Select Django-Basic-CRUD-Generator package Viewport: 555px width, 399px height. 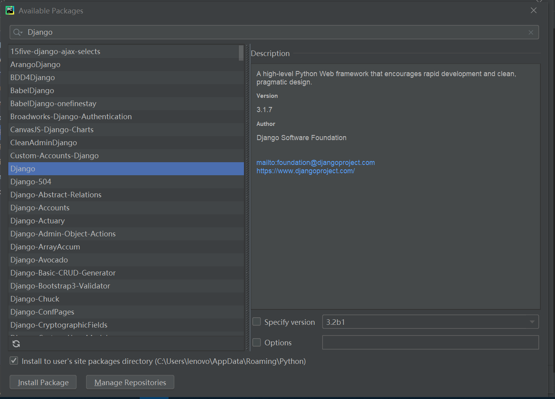tap(126, 273)
